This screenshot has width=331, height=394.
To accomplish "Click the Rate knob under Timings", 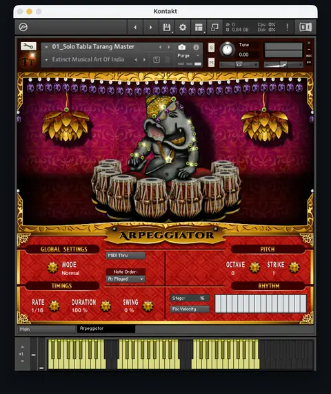I will coord(54,306).
